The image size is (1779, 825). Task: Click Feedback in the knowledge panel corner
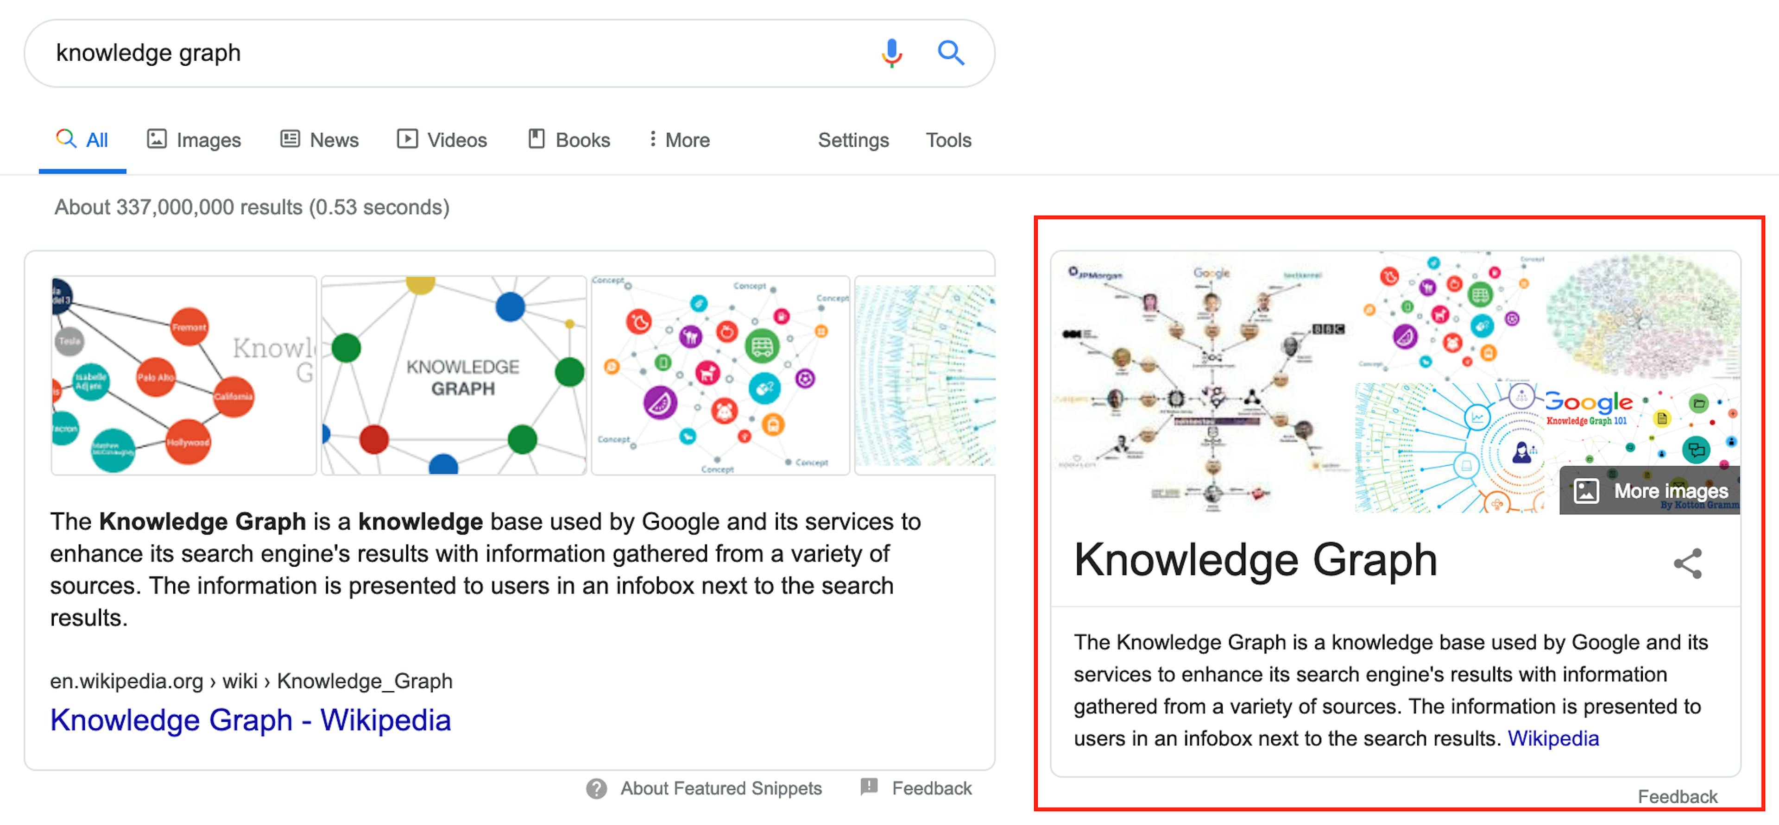1678,797
